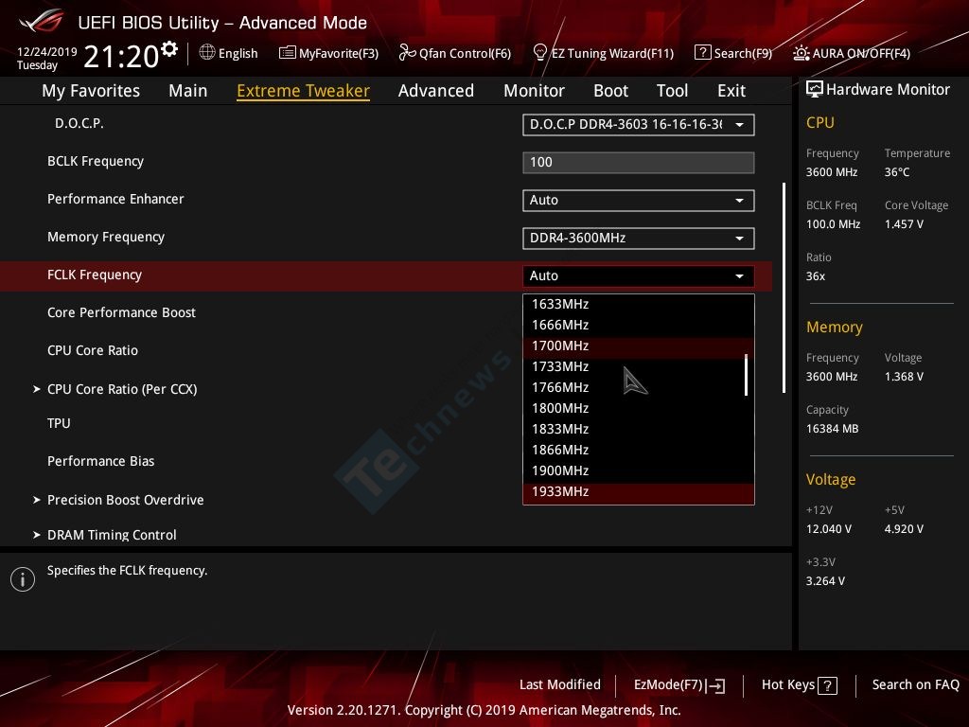Viewport: 969px width, 727px height.
Task: Pick 1866MHz in the dropdown list
Action: point(635,450)
